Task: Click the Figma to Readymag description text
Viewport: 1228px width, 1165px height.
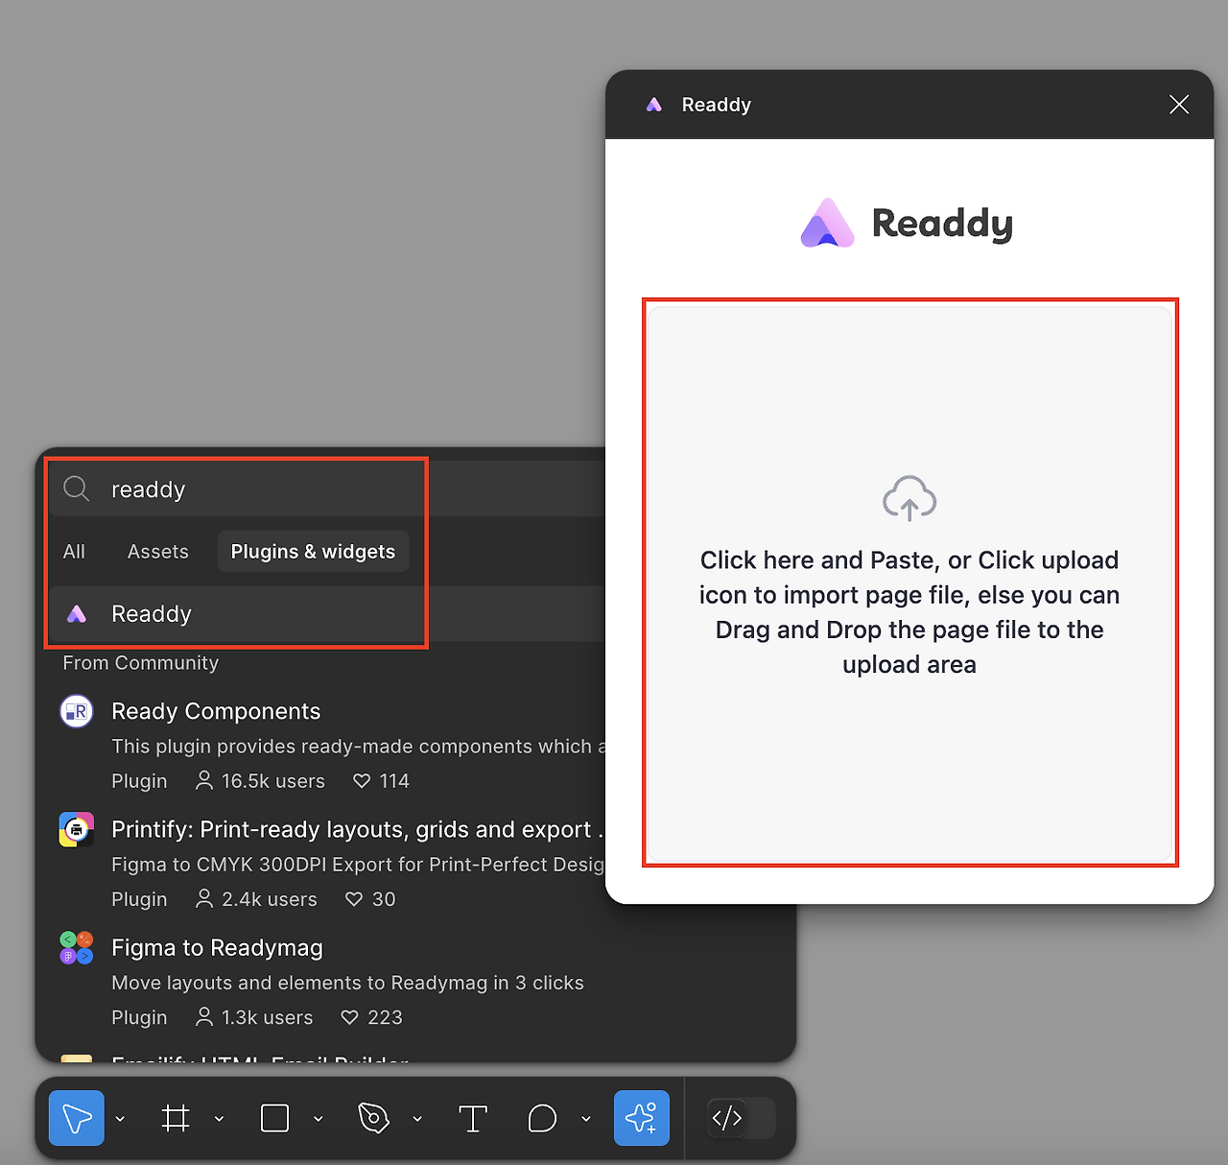Action: pyautogui.click(x=347, y=983)
